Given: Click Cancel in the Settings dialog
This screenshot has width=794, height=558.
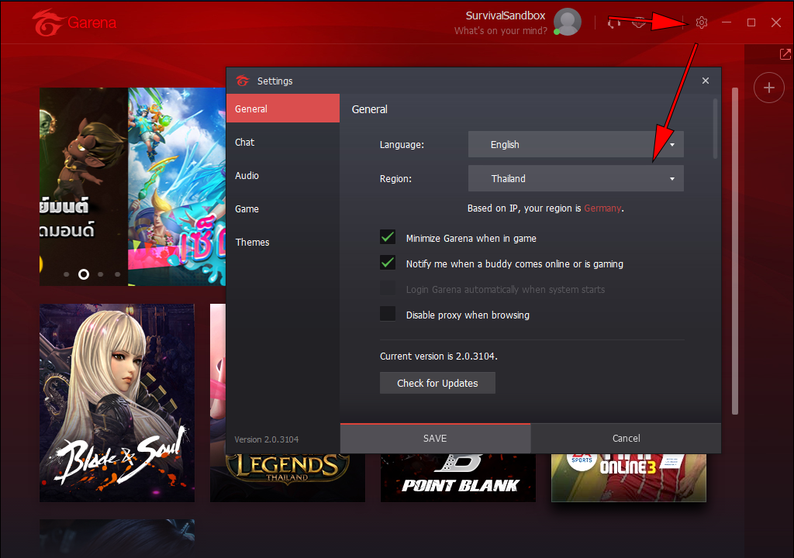Looking at the screenshot, I should coord(626,439).
